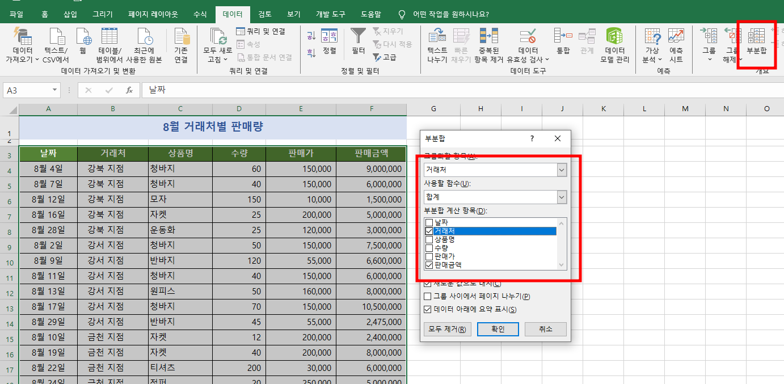Open the Name Box A3 dropdown arrow
The height and width of the screenshot is (384, 784).
coord(55,90)
